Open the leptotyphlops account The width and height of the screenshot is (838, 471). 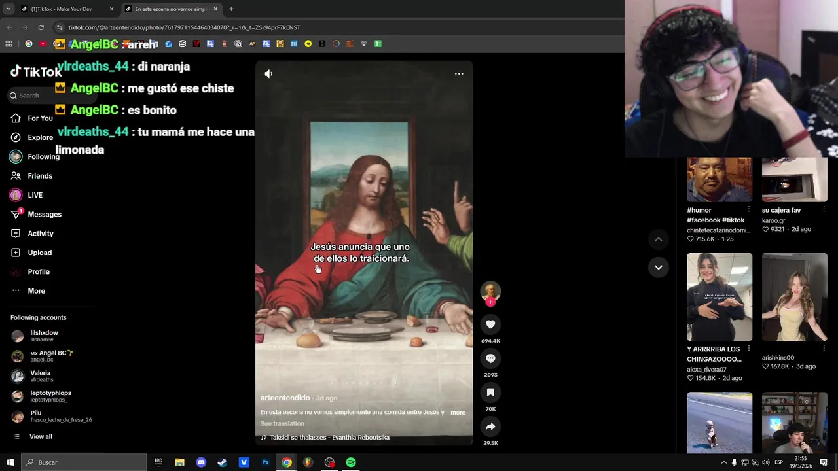(41, 396)
